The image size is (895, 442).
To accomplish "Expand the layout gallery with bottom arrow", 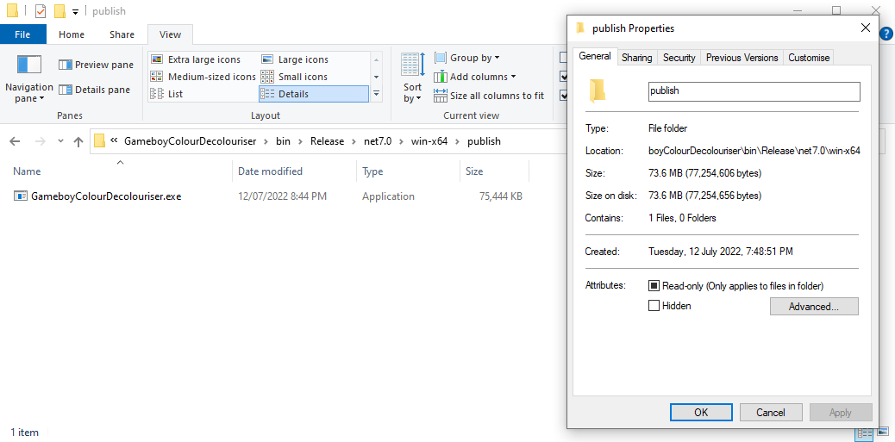I will [376, 94].
